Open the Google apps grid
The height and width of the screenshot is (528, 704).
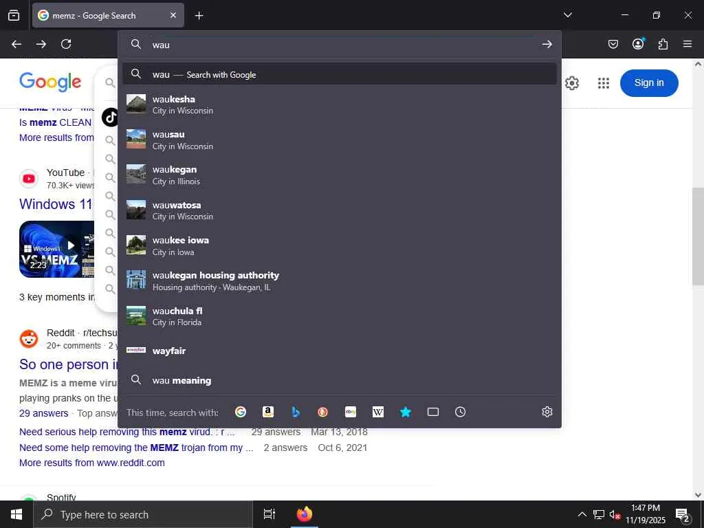[604, 83]
